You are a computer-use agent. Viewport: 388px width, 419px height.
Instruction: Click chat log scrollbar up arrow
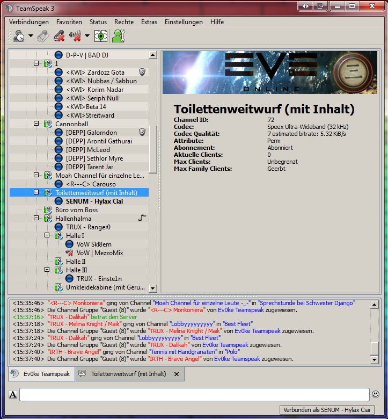pos(375,305)
